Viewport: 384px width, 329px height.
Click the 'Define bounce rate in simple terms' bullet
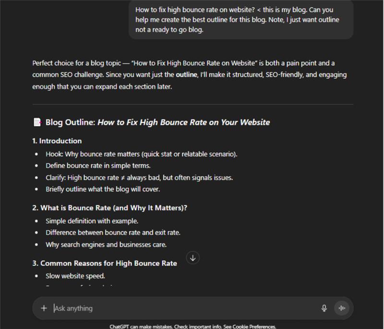[x=98, y=166]
